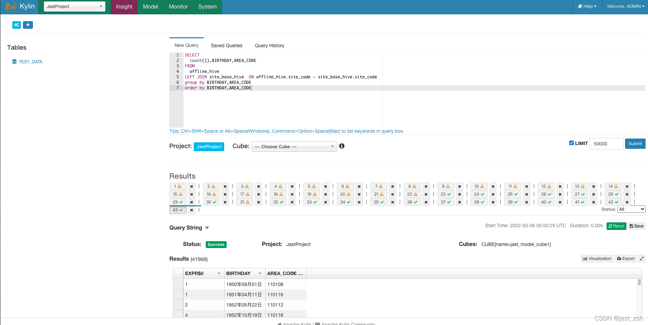Open result tab 35 with check icon
Screen dimensions: 648x325
(x=379, y=202)
